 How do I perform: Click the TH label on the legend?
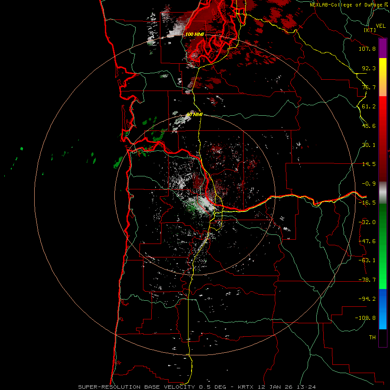[x=372, y=338]
